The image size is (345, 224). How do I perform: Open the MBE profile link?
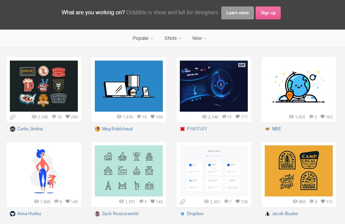click(277, 129)
